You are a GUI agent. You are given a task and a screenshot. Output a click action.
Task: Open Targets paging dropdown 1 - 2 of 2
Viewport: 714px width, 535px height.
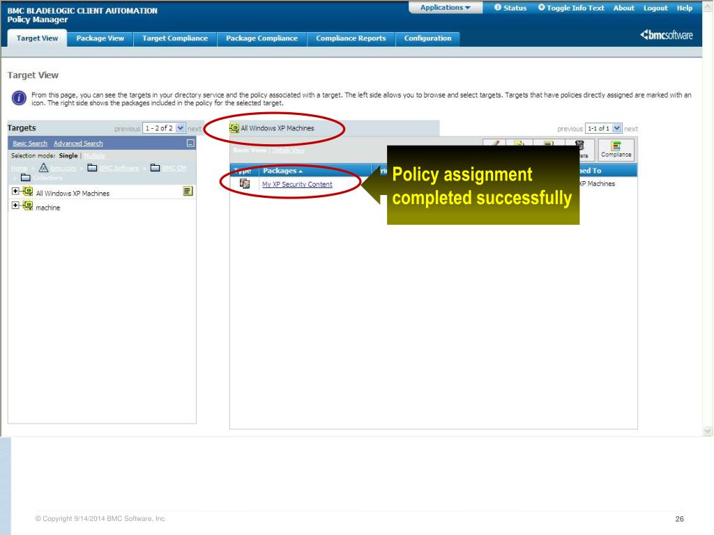(164, 128)
